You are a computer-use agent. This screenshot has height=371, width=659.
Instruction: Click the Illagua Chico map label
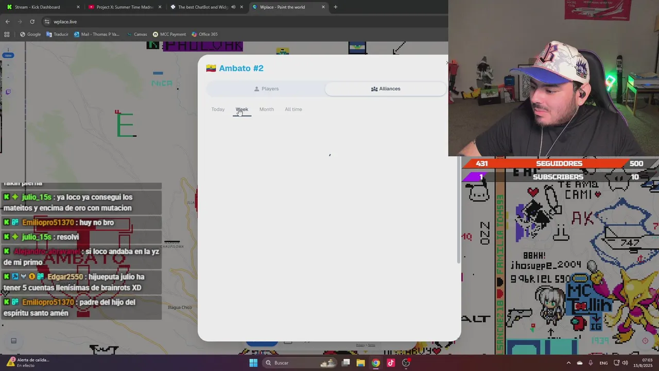[x=180, y=308]
